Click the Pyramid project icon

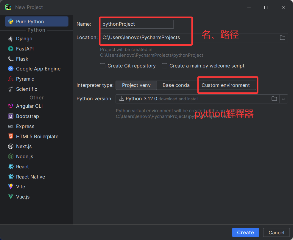11,79
